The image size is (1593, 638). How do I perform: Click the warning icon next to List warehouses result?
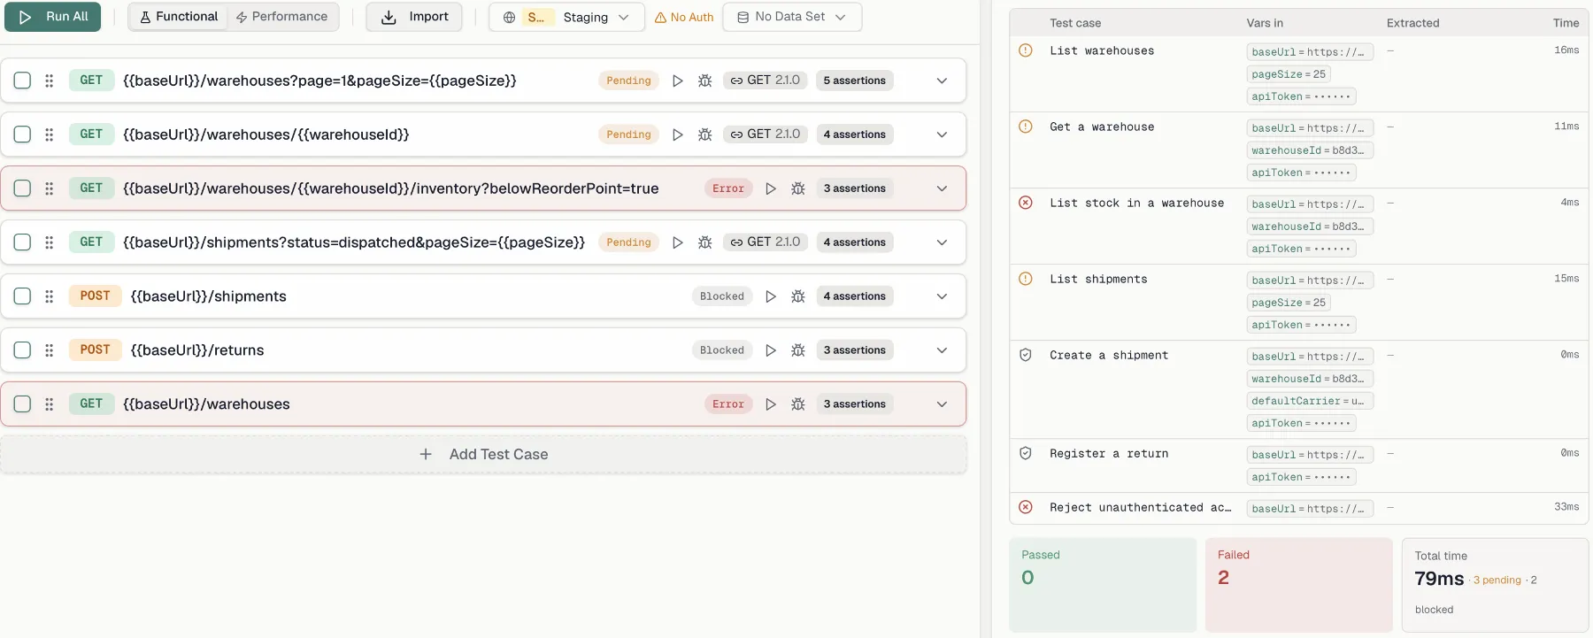[1026, 50]
